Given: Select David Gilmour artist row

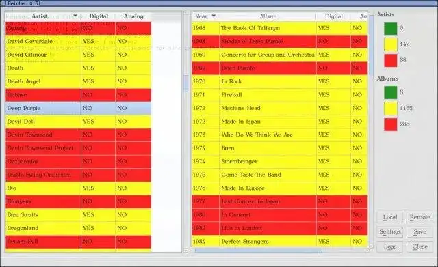Looking at the screenshot, I should tap(78, 55).
